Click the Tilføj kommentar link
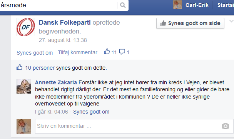 point(78,52)
